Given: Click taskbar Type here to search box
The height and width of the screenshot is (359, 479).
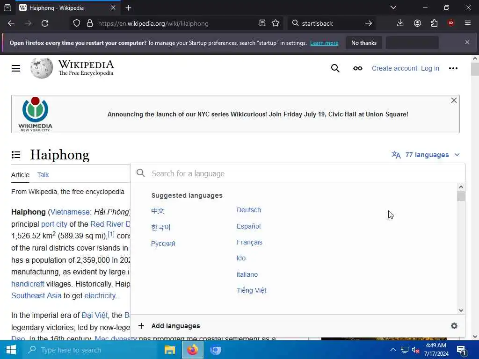Looking at the screenshot, I should pos(89,350).
